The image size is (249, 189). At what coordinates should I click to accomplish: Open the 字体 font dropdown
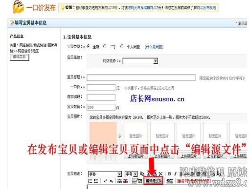(x=105, y=174)
